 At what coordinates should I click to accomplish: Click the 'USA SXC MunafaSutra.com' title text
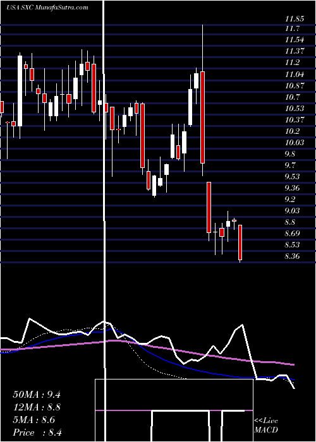pyautogui.click(x=47, y=8)
